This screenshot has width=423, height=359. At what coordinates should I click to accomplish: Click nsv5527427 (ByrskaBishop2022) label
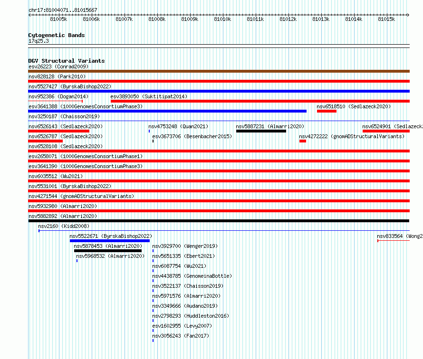coord(70,86)
